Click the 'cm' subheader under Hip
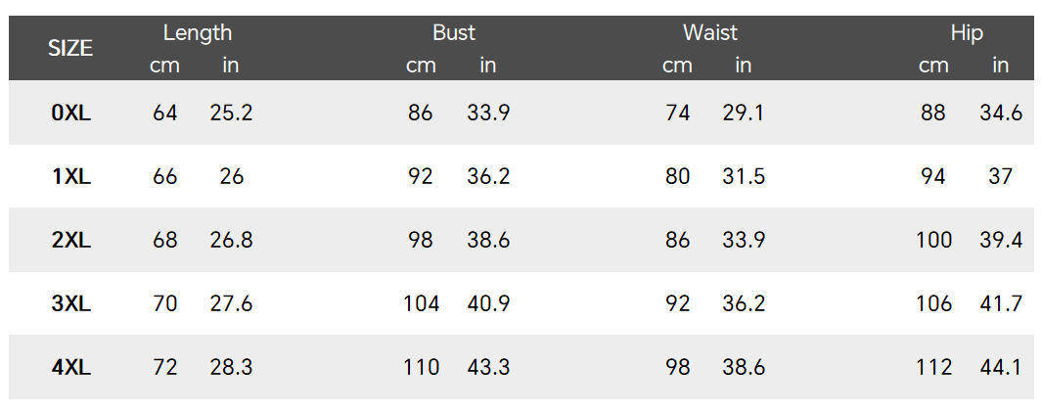The image size is (1042, 413). (x=933, y=66)
